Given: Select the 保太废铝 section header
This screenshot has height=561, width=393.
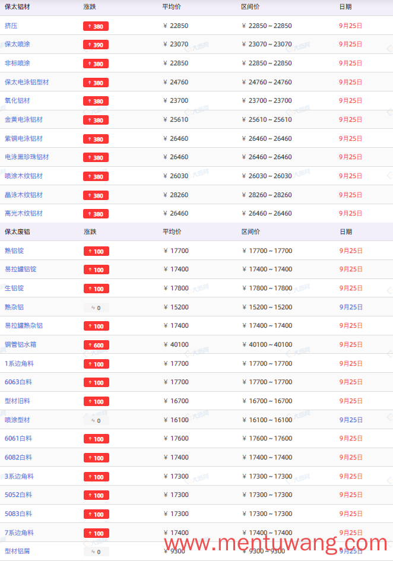Looking at the screenshot, I should coord(17,232).
